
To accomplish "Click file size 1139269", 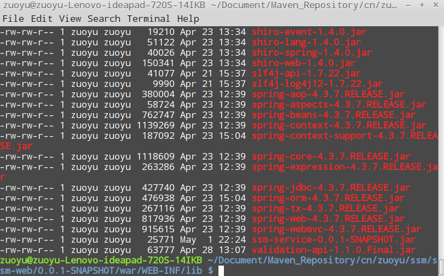I will (x=155, y=126).
